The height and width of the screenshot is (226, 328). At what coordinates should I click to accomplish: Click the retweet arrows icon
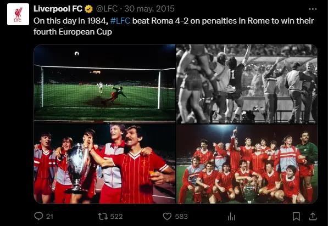click(x=103, y=216)
